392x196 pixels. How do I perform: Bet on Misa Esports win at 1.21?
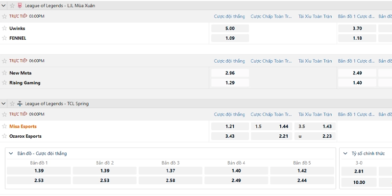point(230,126)
